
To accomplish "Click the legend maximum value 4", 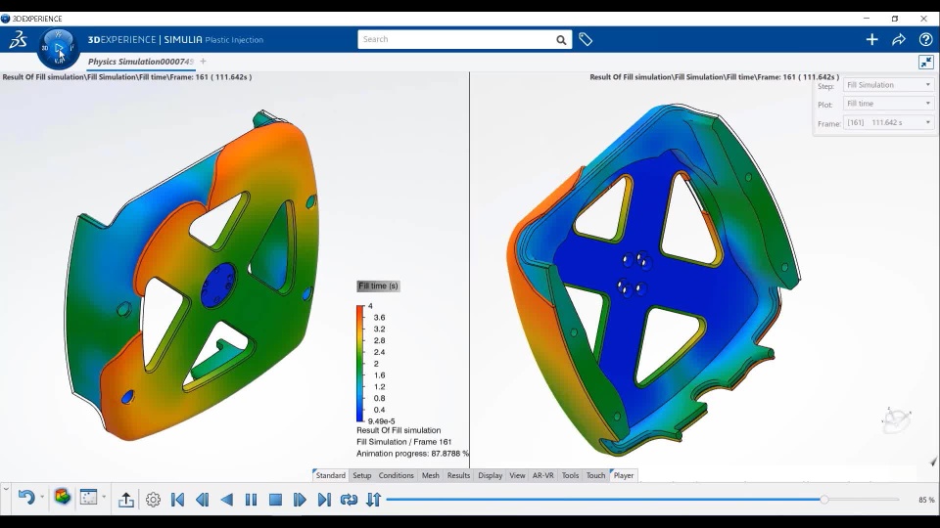I will pos(370,306).
